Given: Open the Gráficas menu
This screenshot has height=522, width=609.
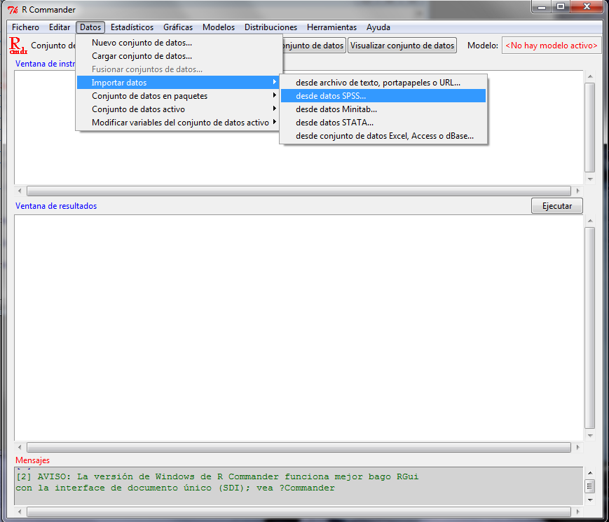Looking at the screenshot, I should [178, 27].
